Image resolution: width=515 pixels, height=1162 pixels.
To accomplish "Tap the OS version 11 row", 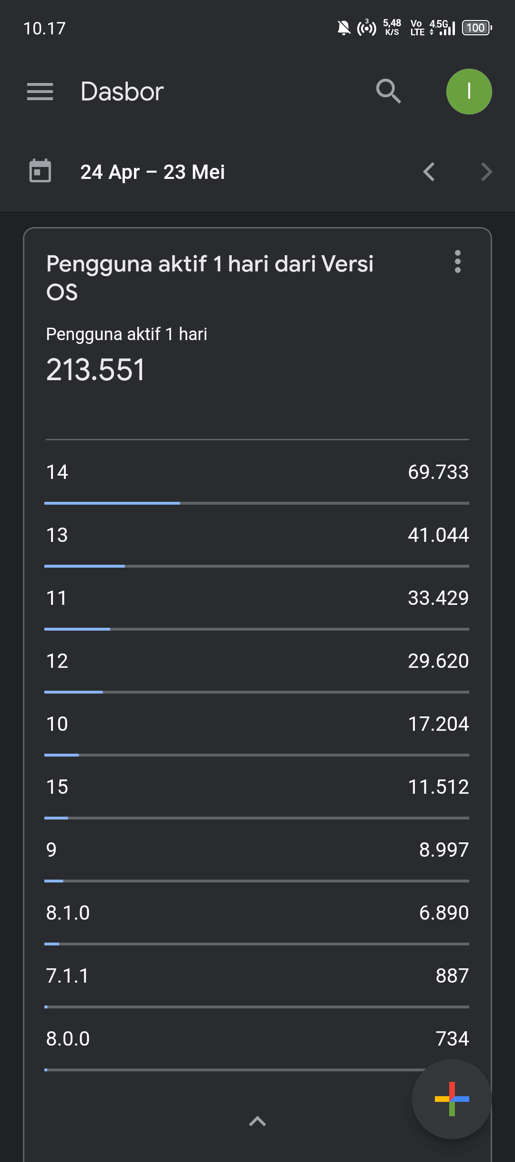I will [257, 598].
